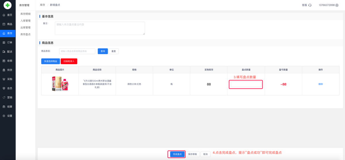345x160 pixels.
Task: Click the green clover app logo
Action: [7, 5]
